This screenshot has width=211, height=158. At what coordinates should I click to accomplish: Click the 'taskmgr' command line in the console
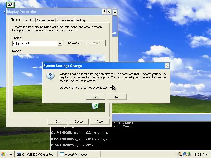[79, 139]
